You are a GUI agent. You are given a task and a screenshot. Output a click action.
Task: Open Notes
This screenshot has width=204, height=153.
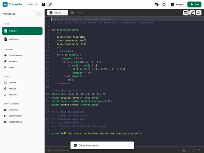[x=22, y=67]
